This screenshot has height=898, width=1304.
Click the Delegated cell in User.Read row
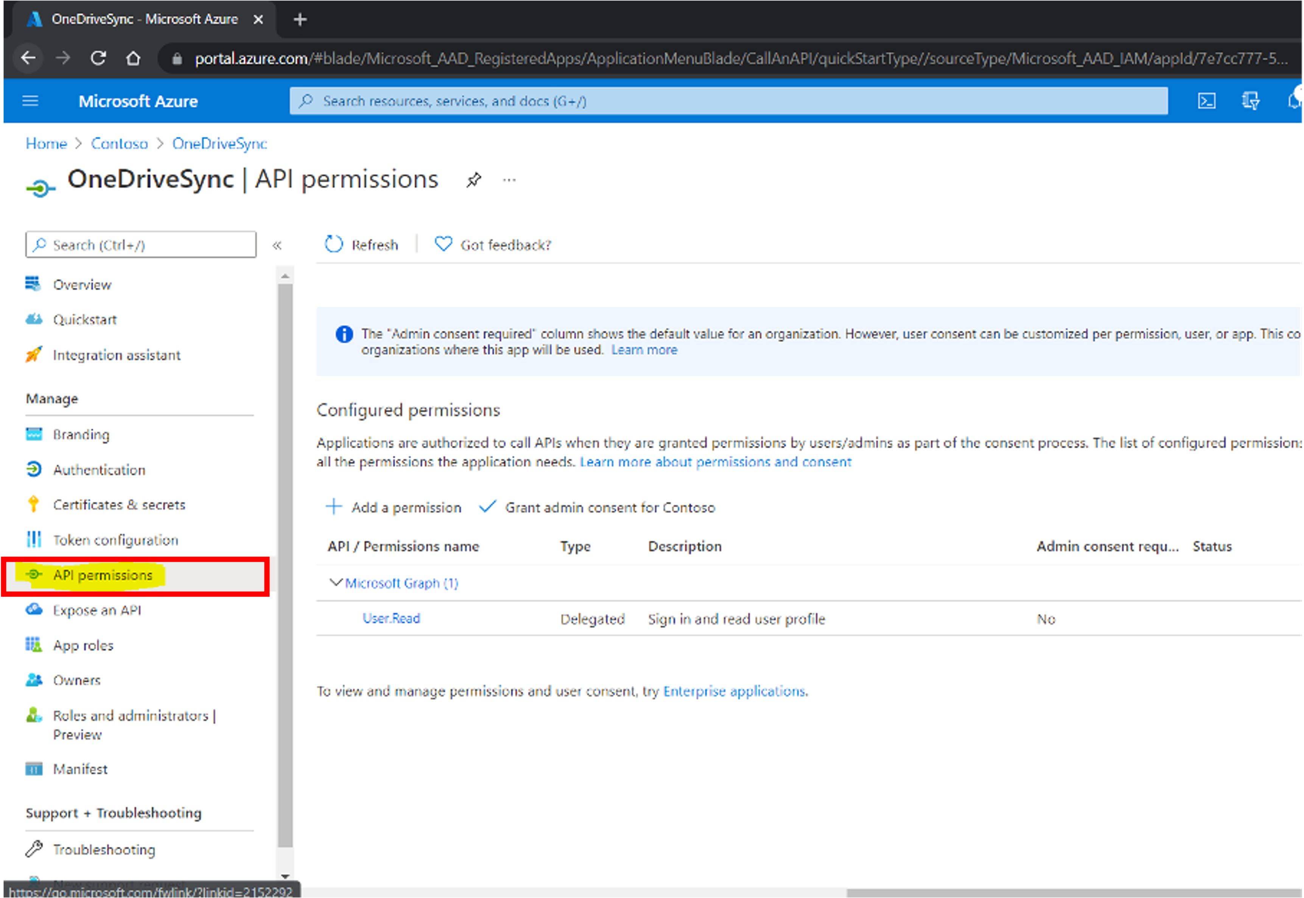(x=593, y=619)
